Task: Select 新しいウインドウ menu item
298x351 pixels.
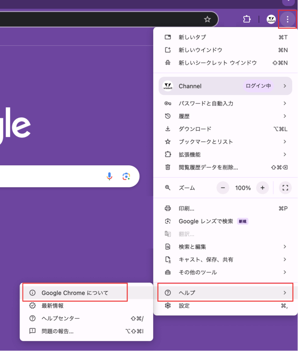Action: 226,50
